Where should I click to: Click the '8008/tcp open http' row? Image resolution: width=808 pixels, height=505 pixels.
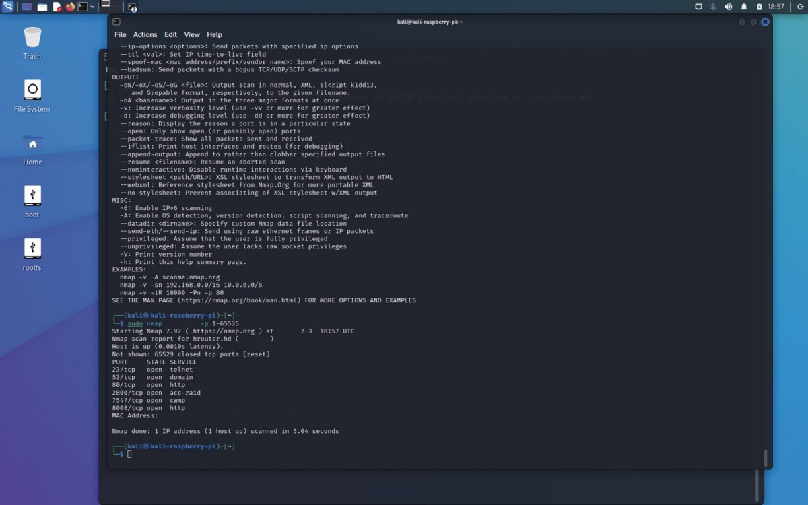(148, 408)
